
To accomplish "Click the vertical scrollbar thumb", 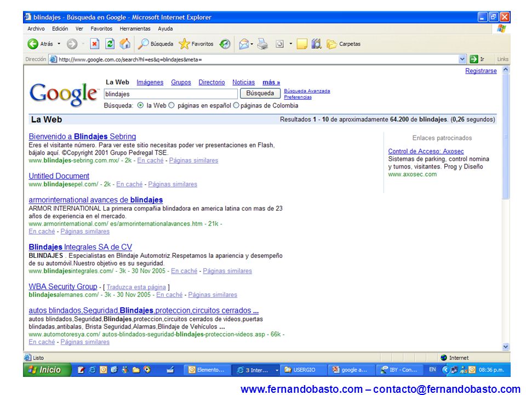I will coord(506,136).
